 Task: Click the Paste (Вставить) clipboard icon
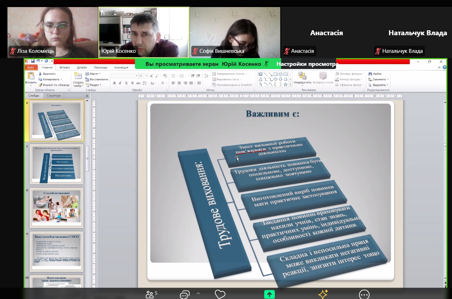(x=31, y=76)
